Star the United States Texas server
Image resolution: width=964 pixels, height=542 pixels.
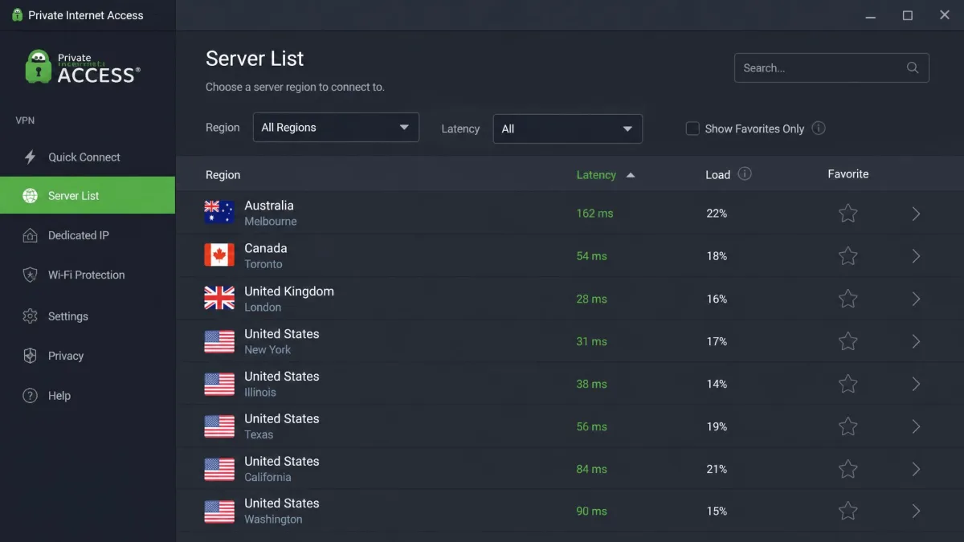pos(848,426)
